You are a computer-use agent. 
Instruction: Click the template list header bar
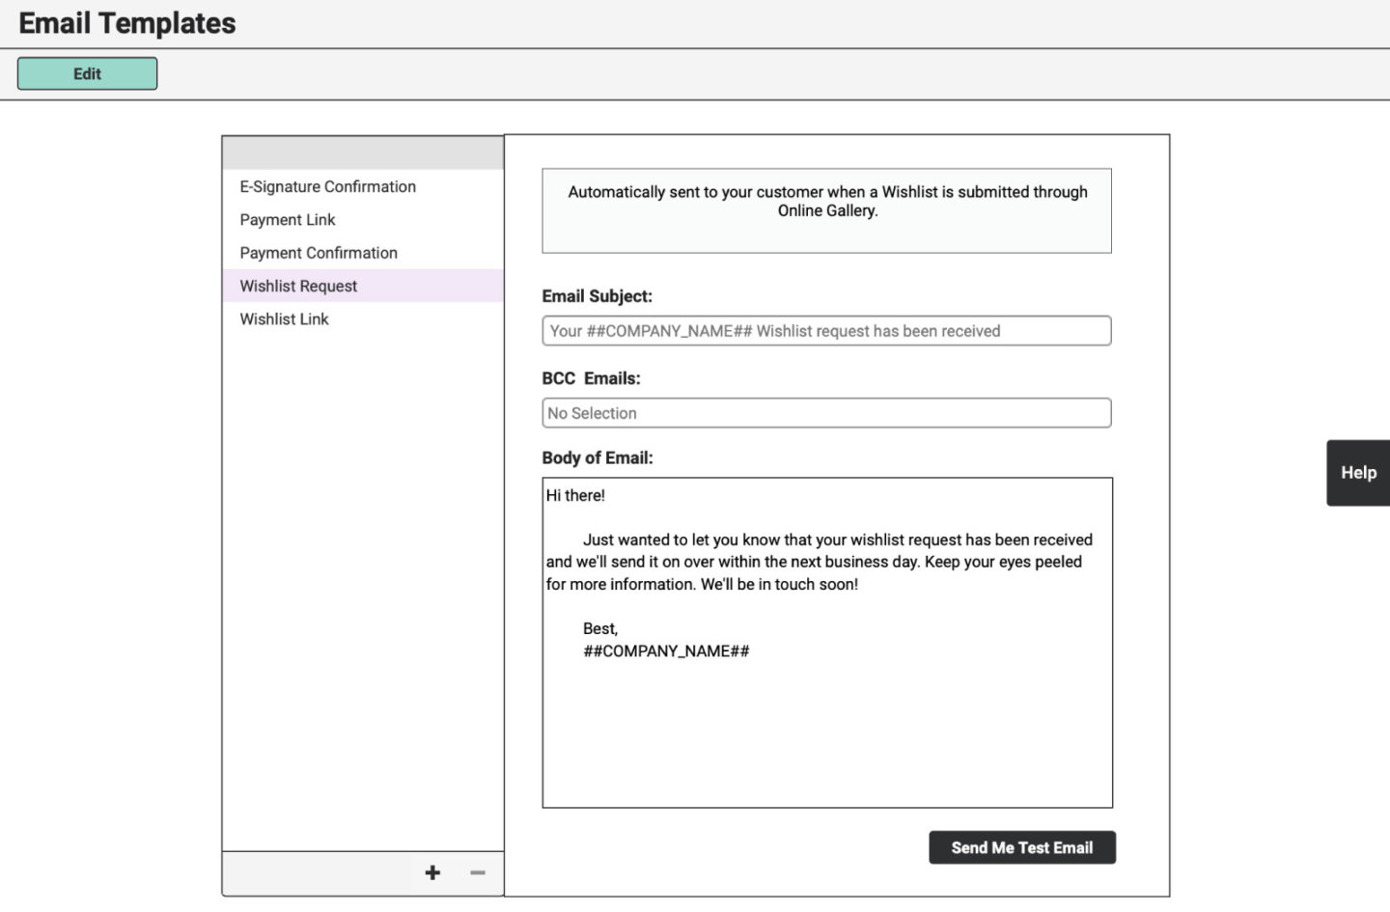tap(363, 152)
